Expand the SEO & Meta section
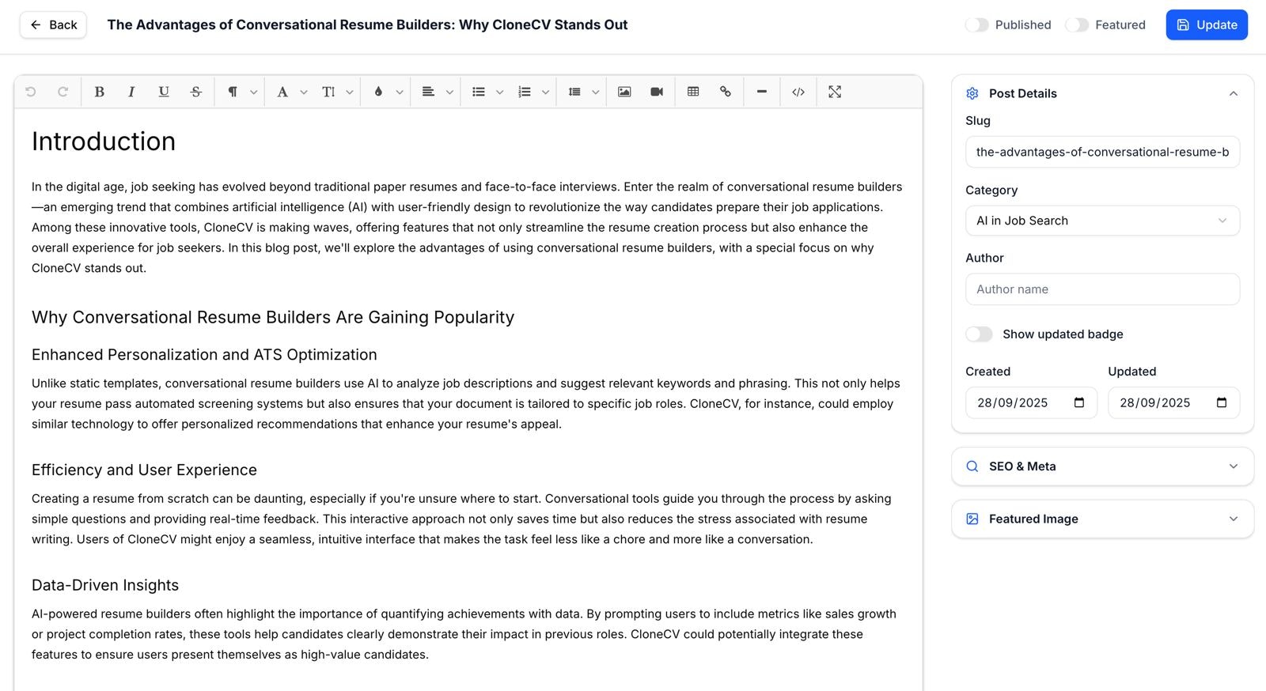Image resolution: width=1266 pixels, height=691 pixels. point(1102,466)
